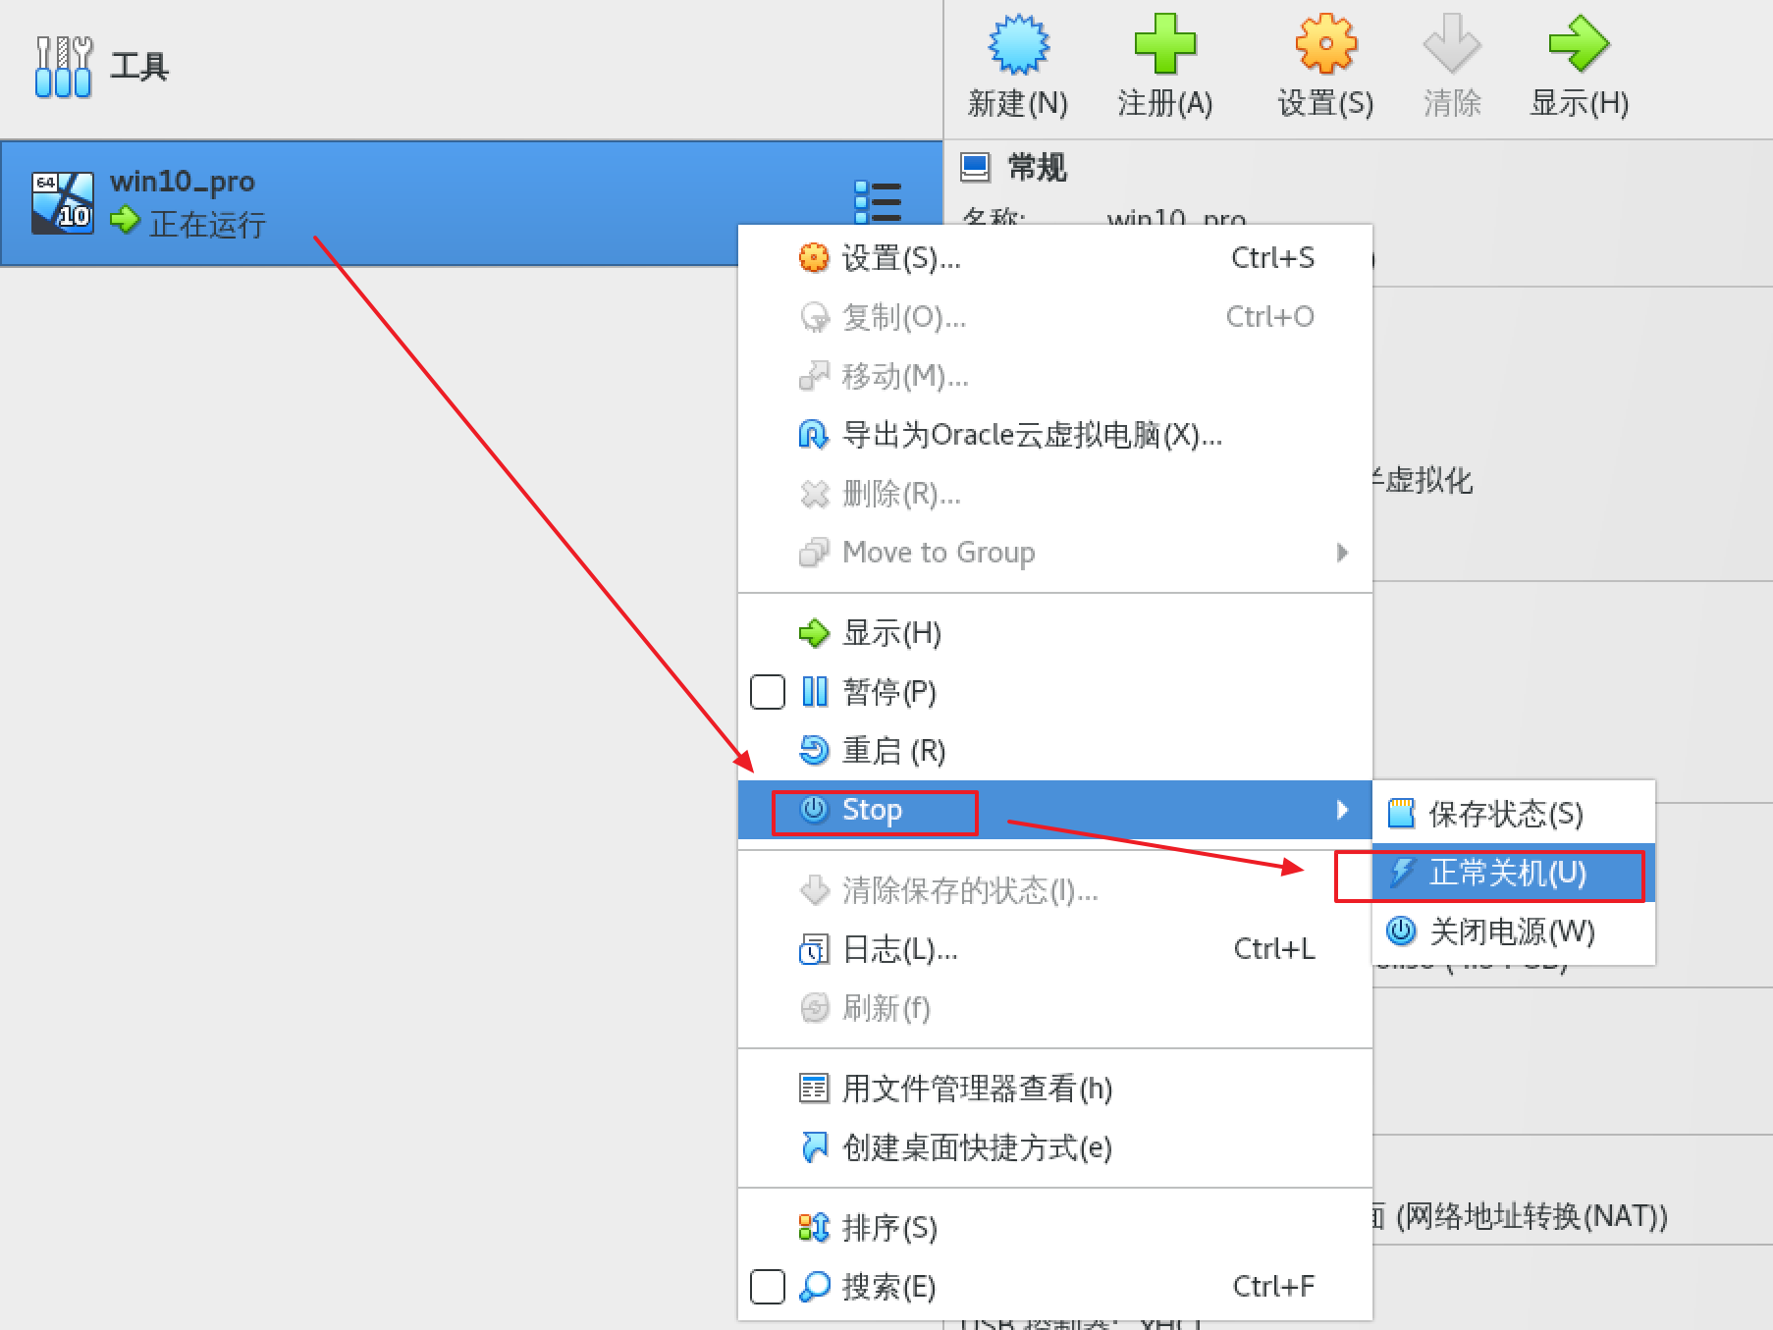This screenshot has width=1773, height=1330.
Task: Click the Discard (清除) down-arrow toolbar icon
Action: (x=1451, y=45)
